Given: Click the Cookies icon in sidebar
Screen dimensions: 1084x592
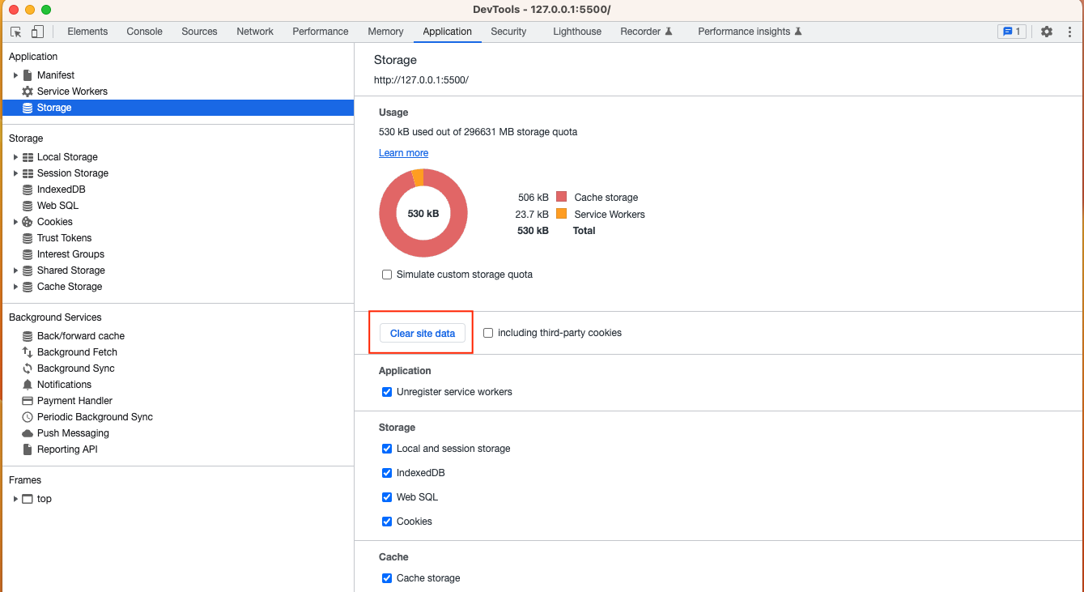Looking at the screenshot, I should 28,222.
